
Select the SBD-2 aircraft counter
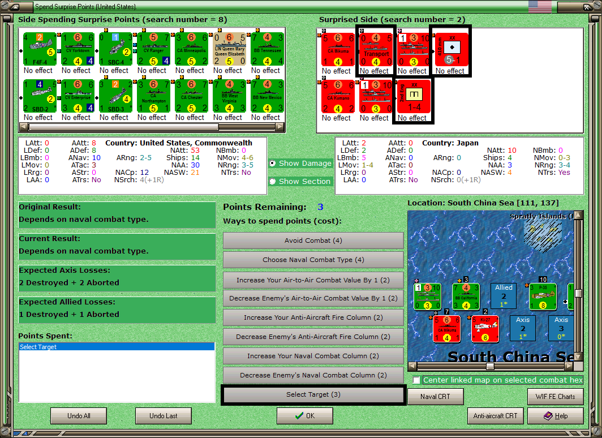pos(40,96)
